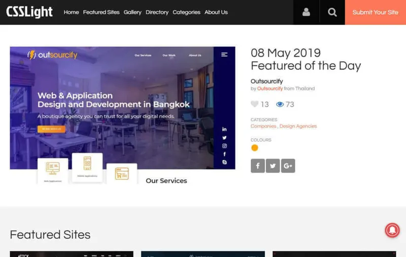Click the blue eye views icon
Viewport: 406px width, 257px height.
point(280,104)
